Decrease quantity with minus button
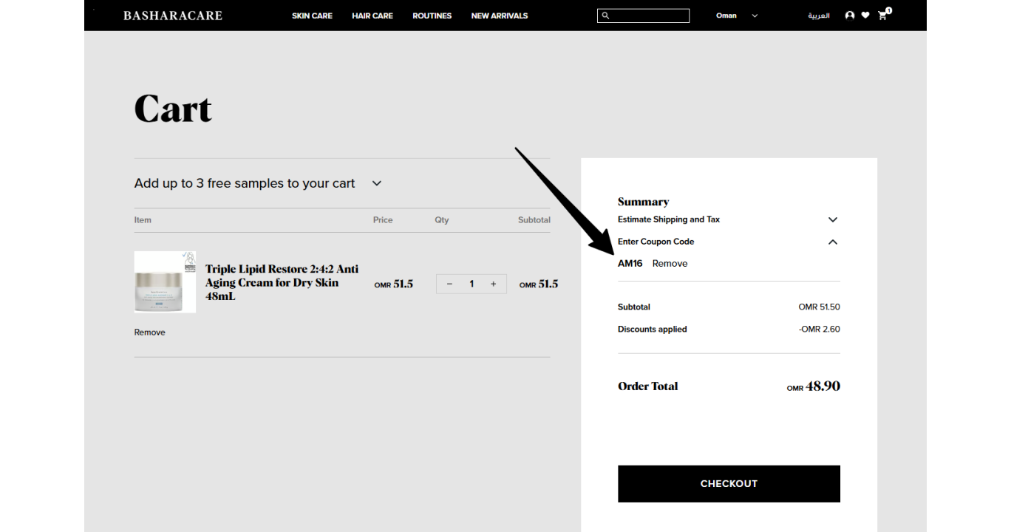The height and width of the screenshot is (532, 1011). [449, 284]
